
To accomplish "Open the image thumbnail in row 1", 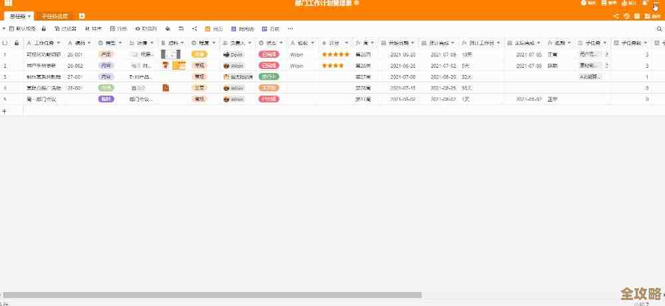I will pyautogui.click(x=170, y=54).
